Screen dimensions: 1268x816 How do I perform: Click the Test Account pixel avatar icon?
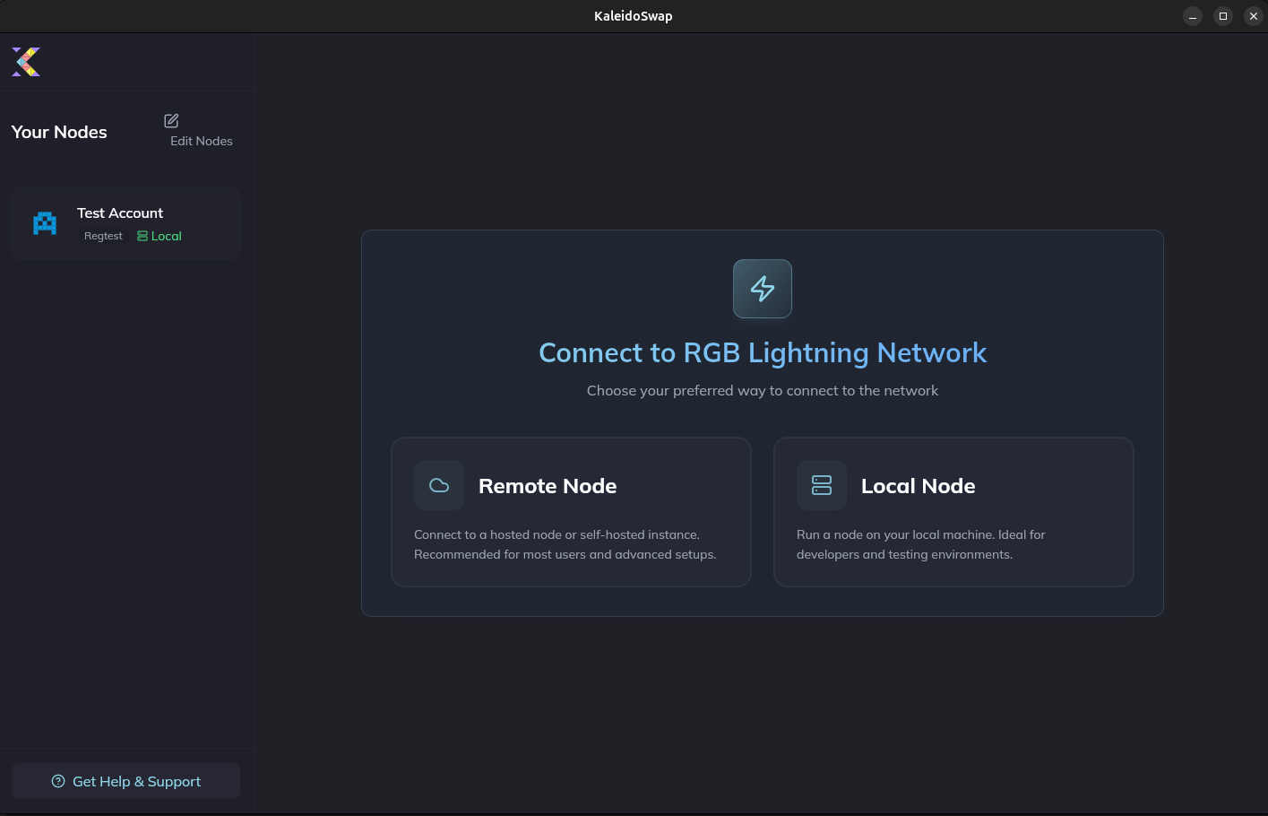click(x=45, y=222)
